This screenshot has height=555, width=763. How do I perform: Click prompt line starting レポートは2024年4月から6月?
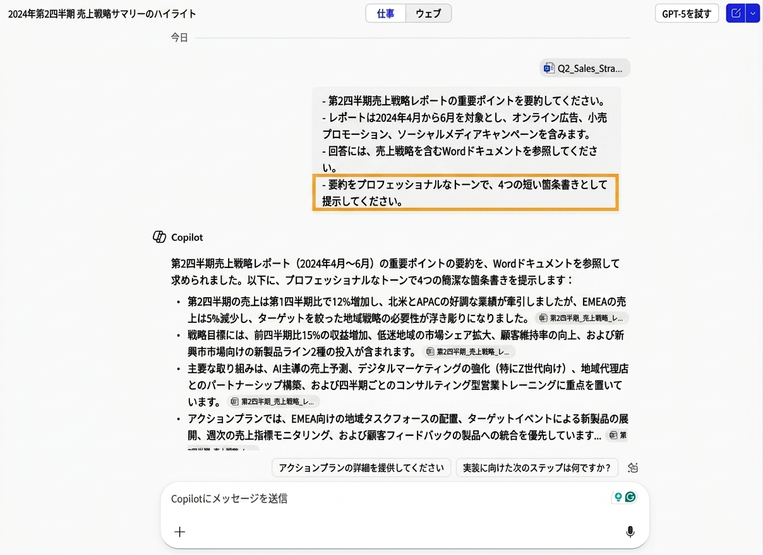click(x=464, y=126)
